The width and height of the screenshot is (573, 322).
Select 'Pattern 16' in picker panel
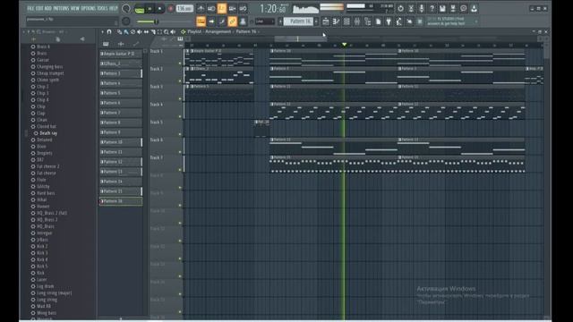(x=121, y=201)
